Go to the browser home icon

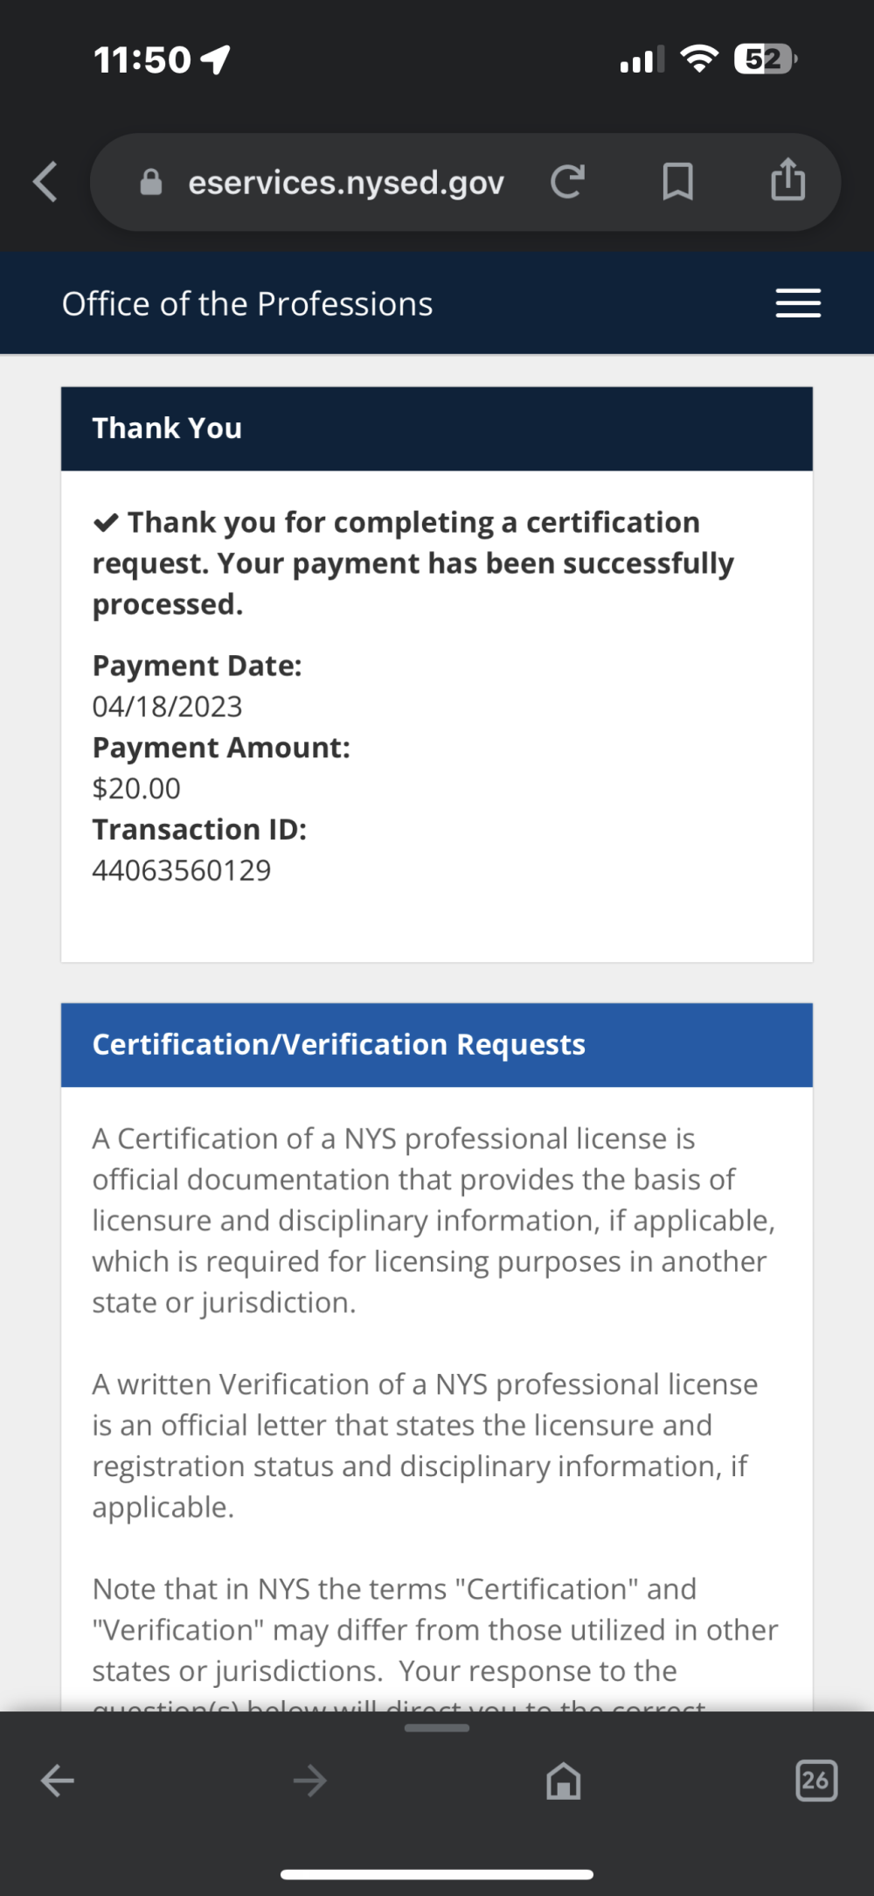564,1781
